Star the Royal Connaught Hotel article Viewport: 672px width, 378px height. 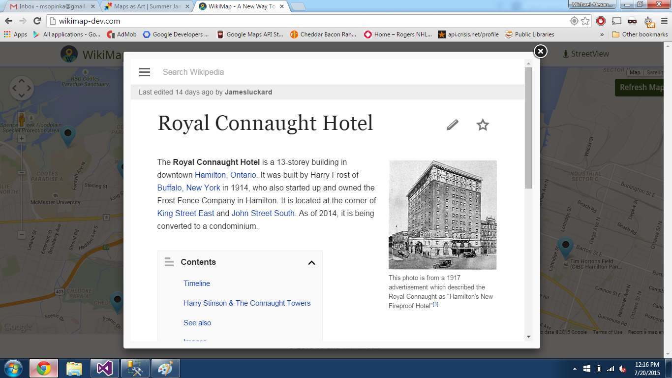[x=483, y=125]
